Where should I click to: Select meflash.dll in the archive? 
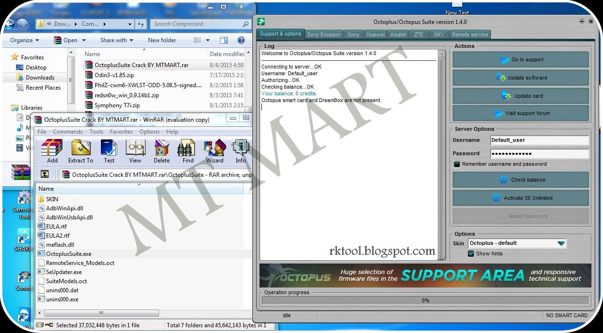(56, 245)
